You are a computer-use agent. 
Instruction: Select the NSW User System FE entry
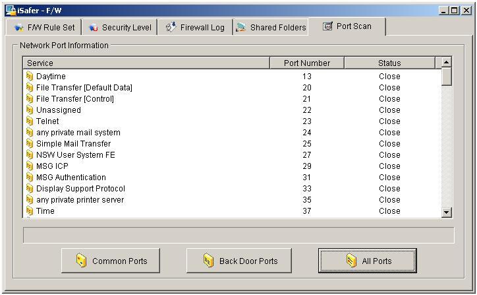tap(76, 155)
